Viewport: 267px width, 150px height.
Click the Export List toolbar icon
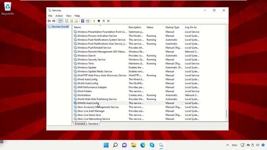pyautogui.click(x=76, y=21)
